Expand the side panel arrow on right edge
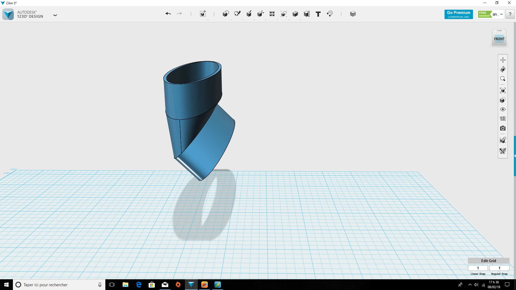The image size is (516, 290). pyautogui.click(x=515, y=156)
